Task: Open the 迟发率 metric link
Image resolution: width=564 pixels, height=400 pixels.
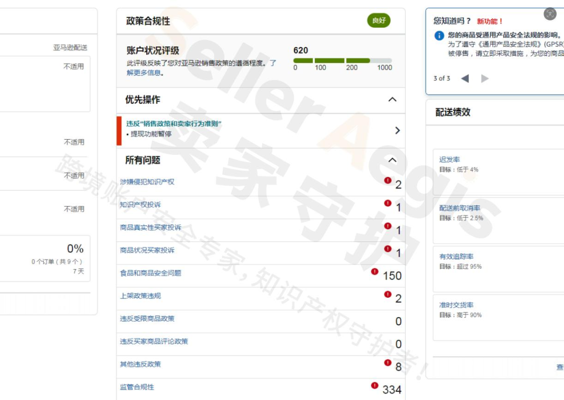Action: (x=449, y=160)
